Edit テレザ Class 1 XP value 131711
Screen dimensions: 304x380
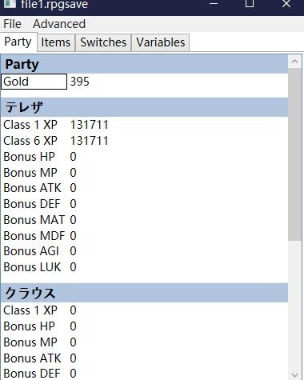(x=90, y=125)
